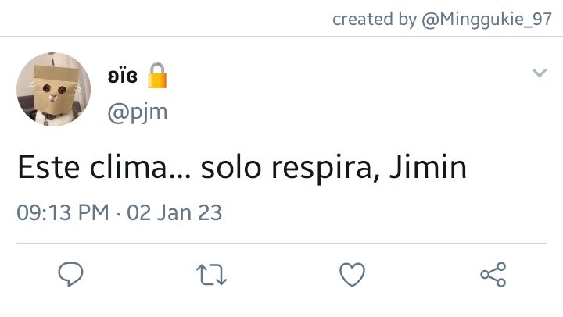Tap the cat's nose in the avatar
Viewport: 563px width, 317px height.
[53, 97]
